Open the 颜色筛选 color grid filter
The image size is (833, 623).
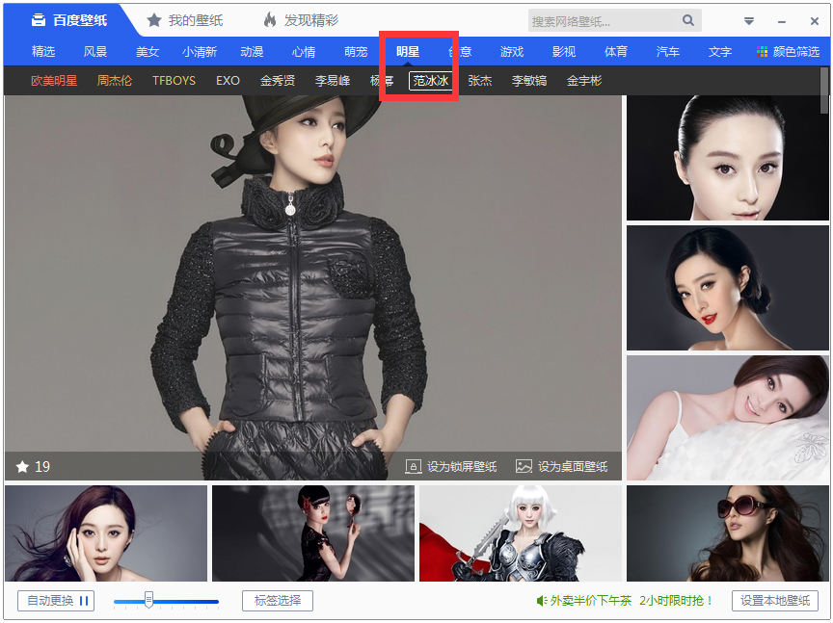point(763,52)
